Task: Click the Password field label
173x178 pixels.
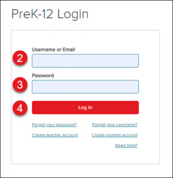Action: coord(43,76)
